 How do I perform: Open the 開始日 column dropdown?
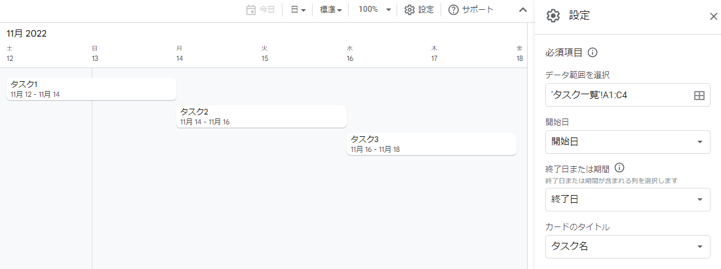coord(628,141)
